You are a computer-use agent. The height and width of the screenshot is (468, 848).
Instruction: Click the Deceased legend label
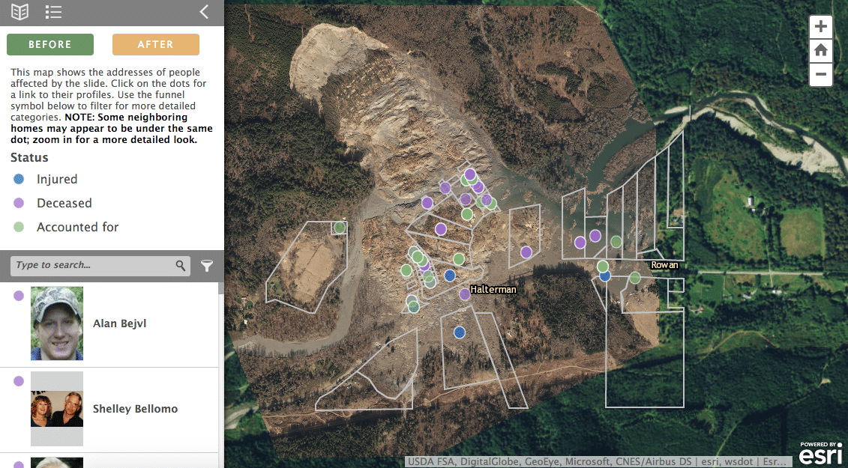64,203
